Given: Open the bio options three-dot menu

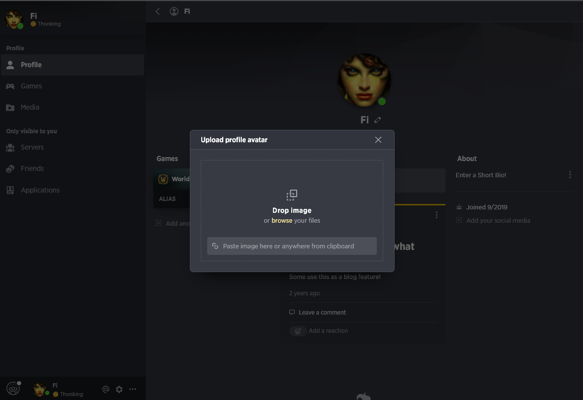Looking at the screenshot, I should pos(570,174).
